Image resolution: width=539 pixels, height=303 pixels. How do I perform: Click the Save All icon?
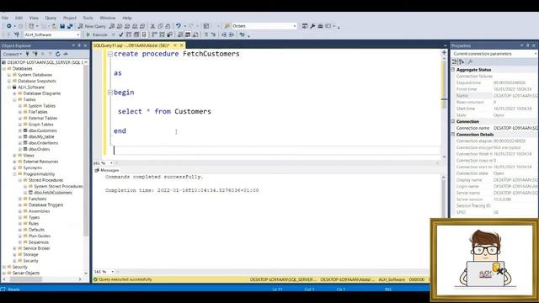pos(70,26)
